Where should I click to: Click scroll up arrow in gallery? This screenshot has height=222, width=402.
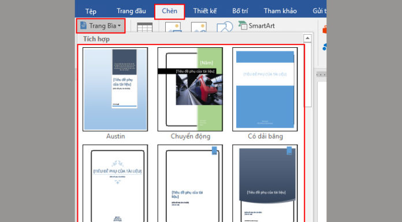pos(307,39)
